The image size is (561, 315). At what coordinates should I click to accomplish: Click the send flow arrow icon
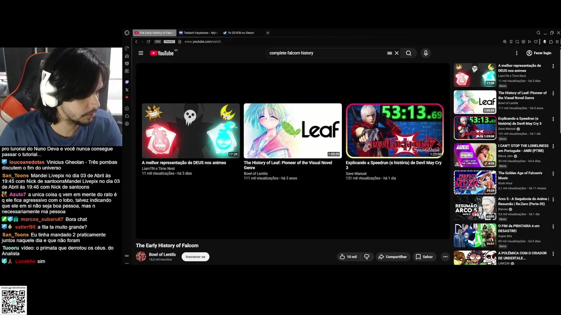pos(529,42)
